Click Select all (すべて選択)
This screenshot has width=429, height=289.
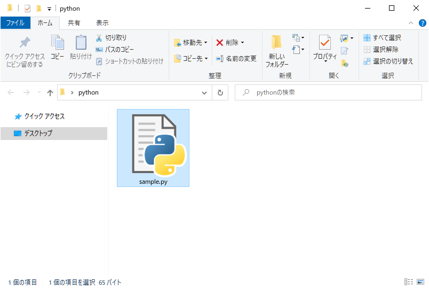[382, 38]
